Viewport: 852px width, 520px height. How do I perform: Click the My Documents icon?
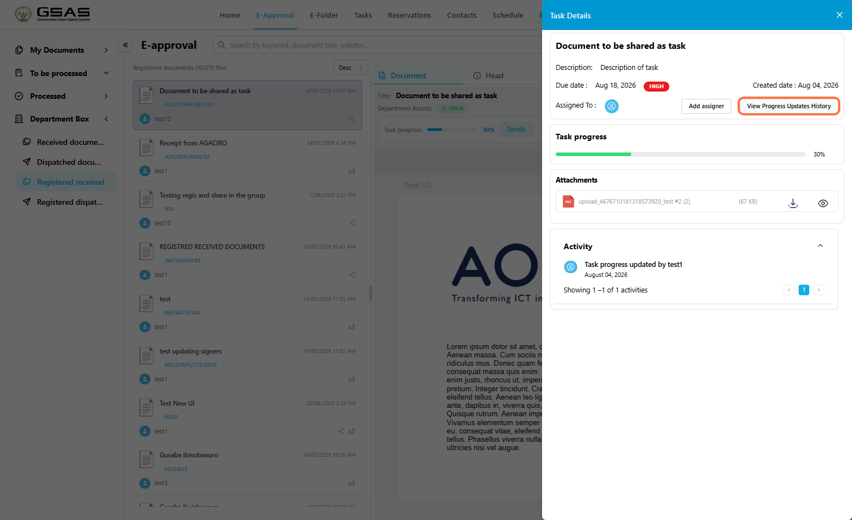pos(19,50)
